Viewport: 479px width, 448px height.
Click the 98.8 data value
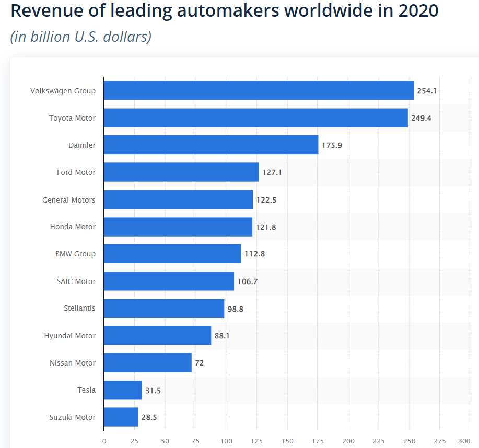point(236,309)
